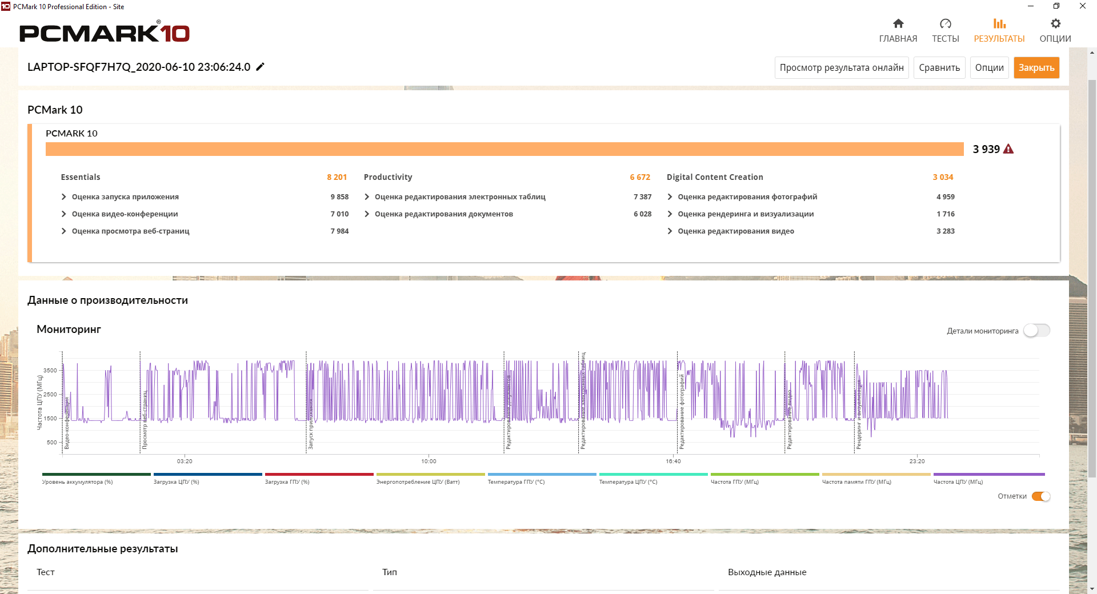Expand Оценка запуска приложения row
Image resolution: width=1097 pixels, height=594 pixels.
(64, 197)
